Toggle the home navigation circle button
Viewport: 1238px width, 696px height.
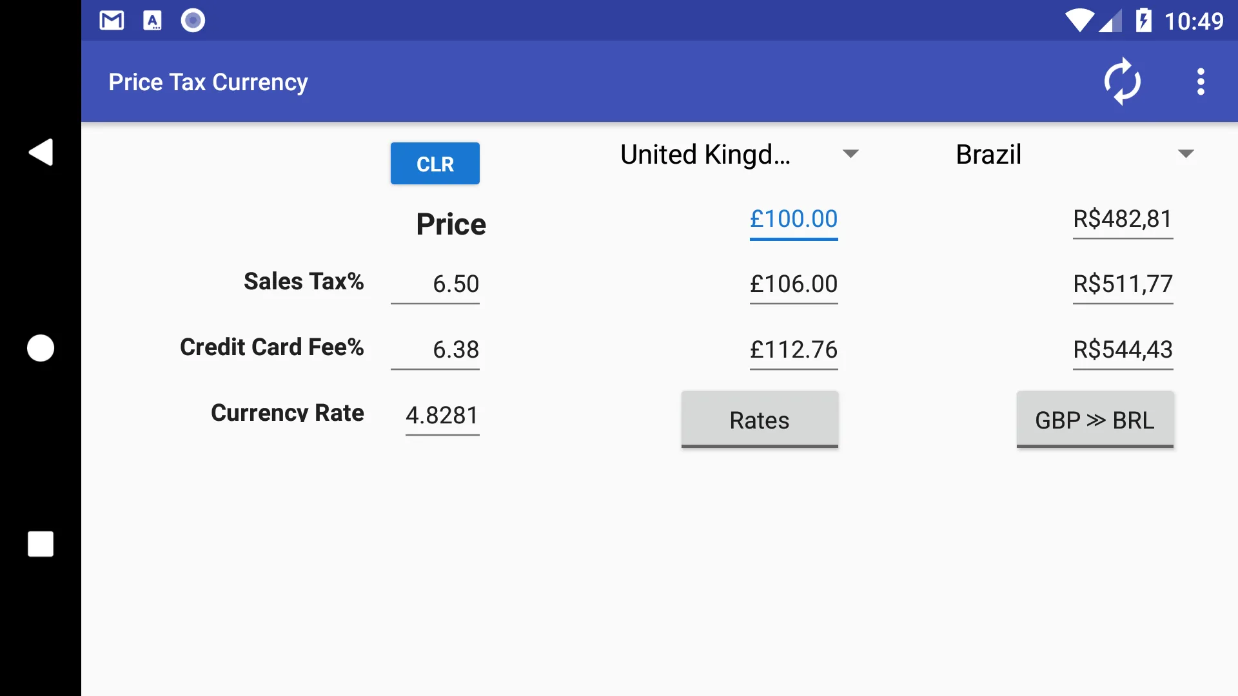[40, 347]
